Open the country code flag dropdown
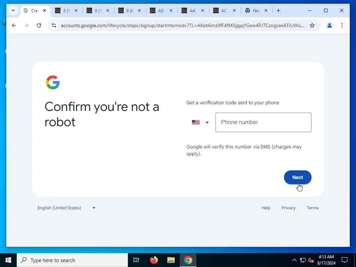 point(200,122)
